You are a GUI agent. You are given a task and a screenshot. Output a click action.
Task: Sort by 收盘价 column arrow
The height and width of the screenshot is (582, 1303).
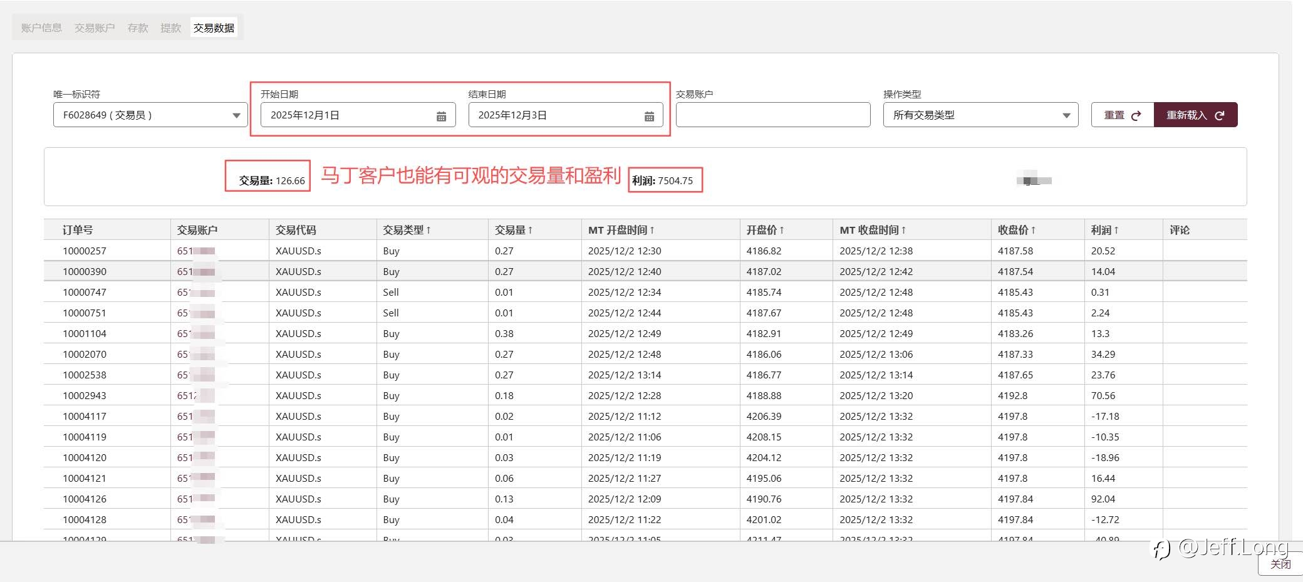1033,230
